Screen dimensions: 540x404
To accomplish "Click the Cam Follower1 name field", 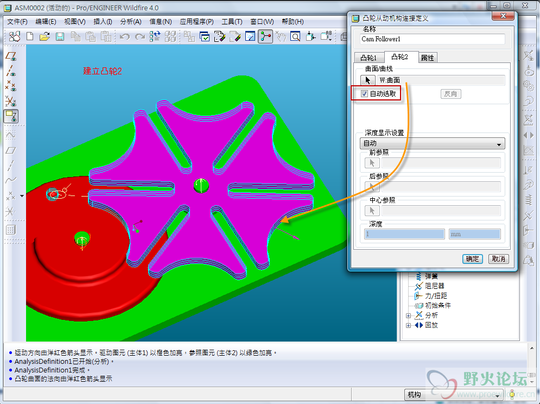I will [x=433, y=39].
